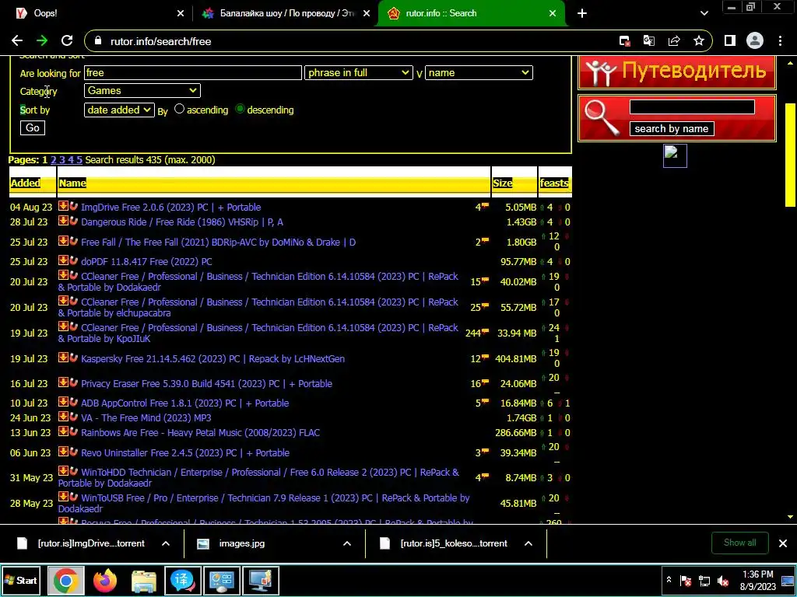Show hidden system tray icons
The height and width of the screenshot is (597, 797).
[669, 580]
